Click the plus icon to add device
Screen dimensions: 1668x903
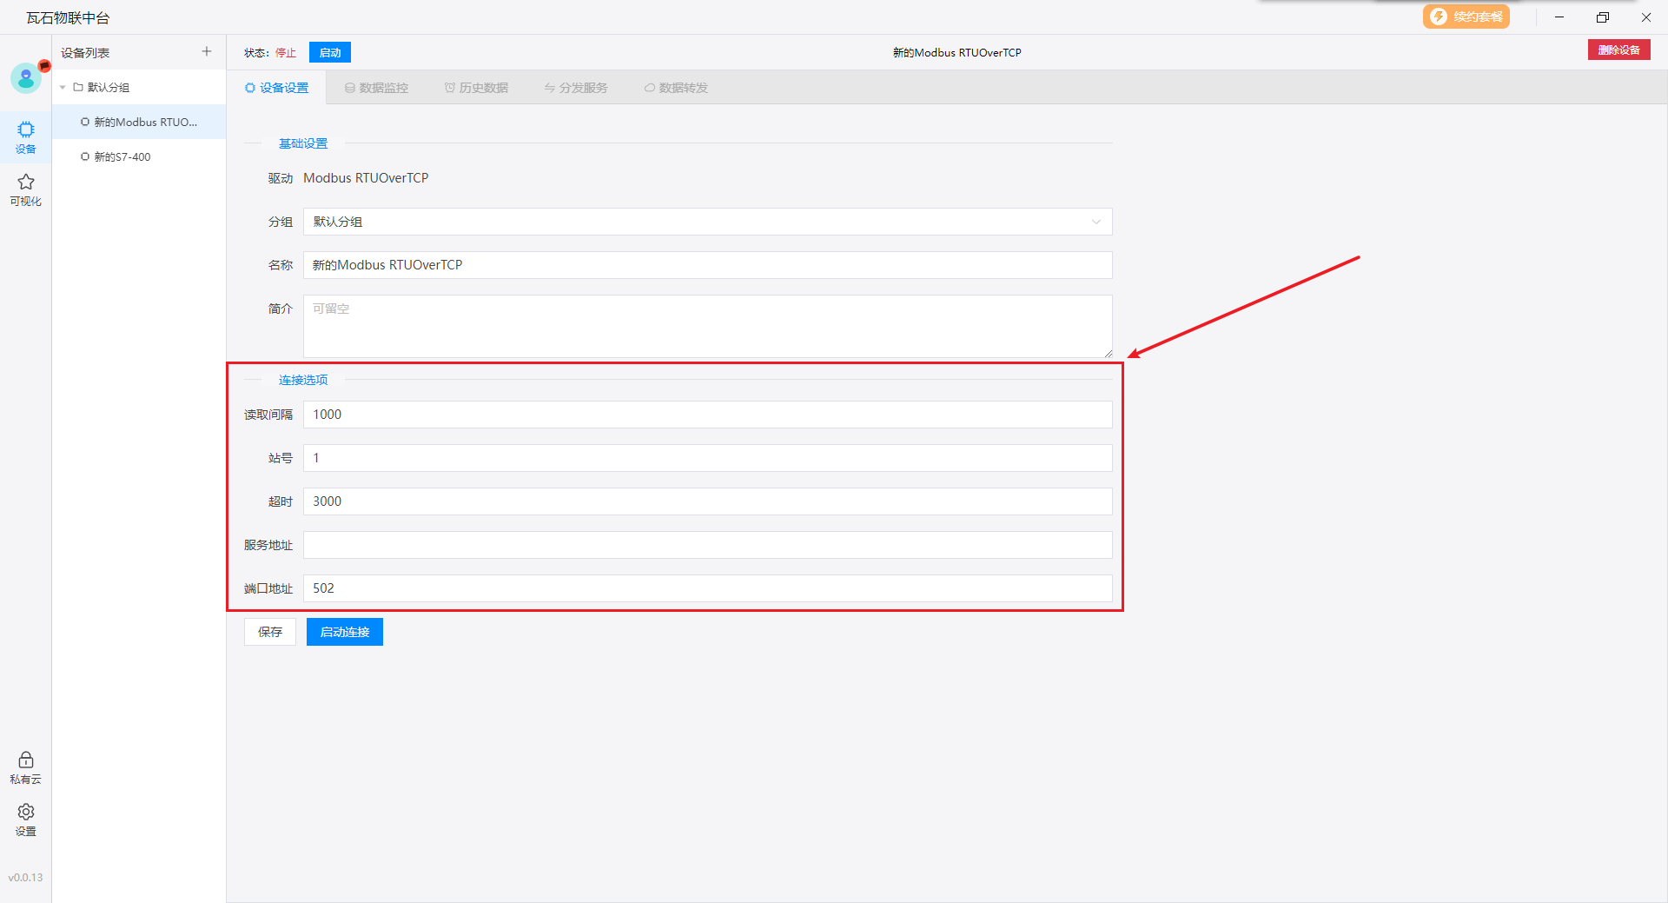point(207,52)
